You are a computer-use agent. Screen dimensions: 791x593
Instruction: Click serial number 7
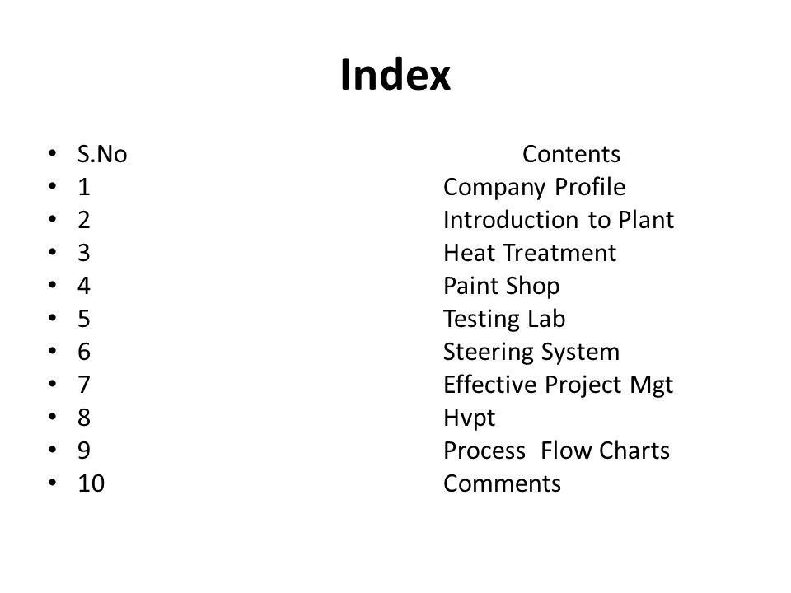click(84, 385)
